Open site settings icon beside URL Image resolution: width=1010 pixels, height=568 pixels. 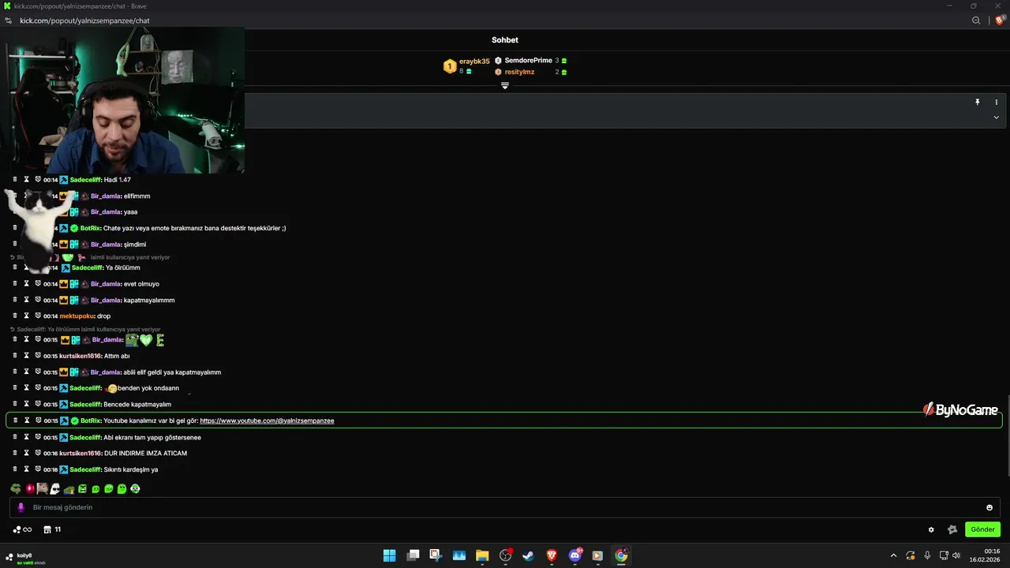(x=8, y=21)
